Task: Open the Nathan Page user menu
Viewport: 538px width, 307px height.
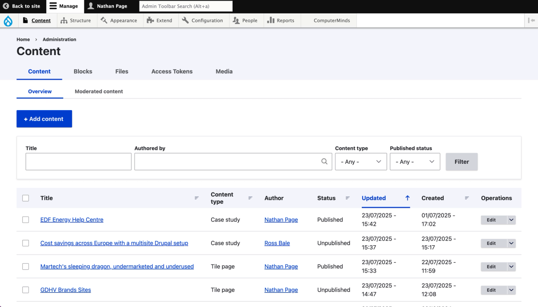Action: coord(107,6)
